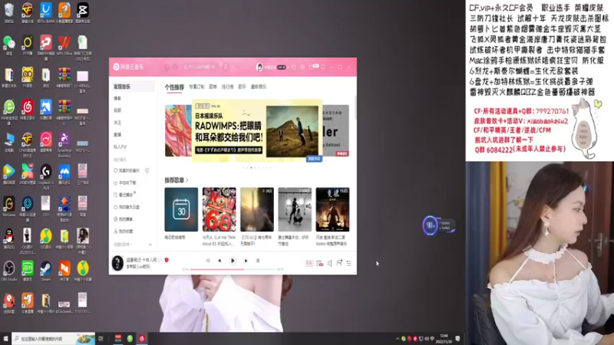Click the sound effect icon in player bar
This screenshot has width=614, height=345.
(x=319, y=263)
